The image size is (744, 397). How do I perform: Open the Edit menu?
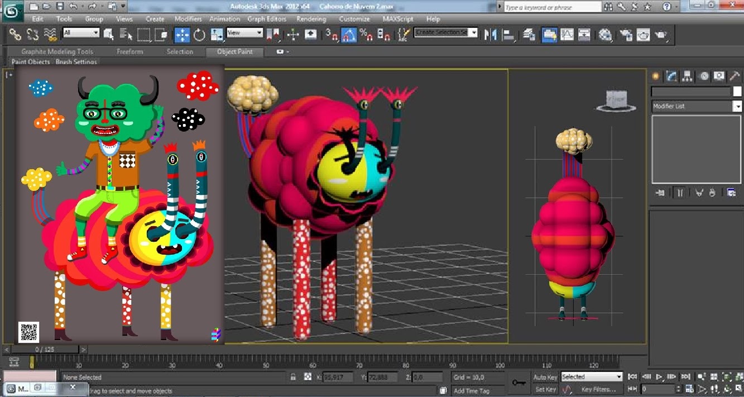pyautogui.click(x=37, y=18)
